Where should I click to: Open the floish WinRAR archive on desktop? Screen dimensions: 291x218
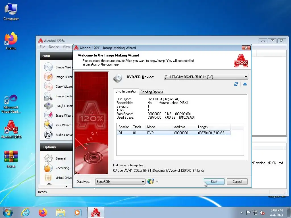tap(11, 159)
